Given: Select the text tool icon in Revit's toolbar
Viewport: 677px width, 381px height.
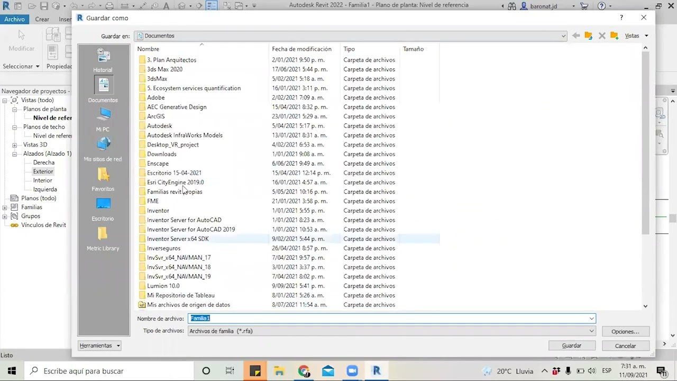Looking at the screenshot, I should pos(167,6).
